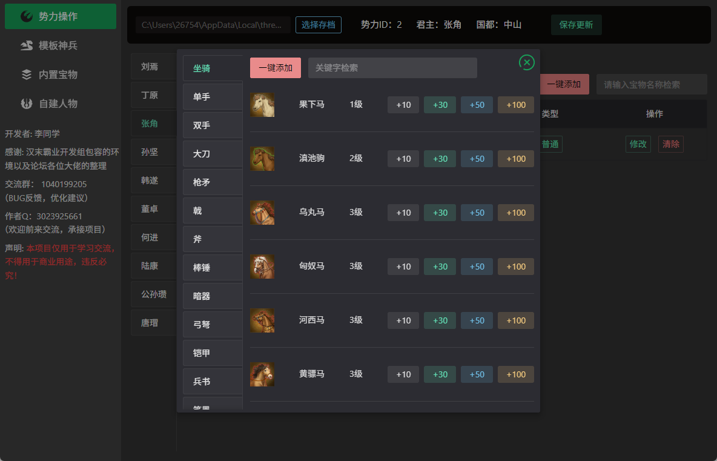Add +30 of 匈奴马

click(440, 267)
